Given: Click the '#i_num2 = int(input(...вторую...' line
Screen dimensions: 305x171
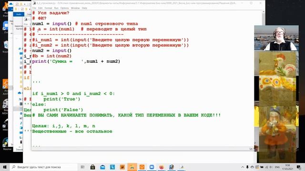Looking at the screenshot, I should [110, 46].
